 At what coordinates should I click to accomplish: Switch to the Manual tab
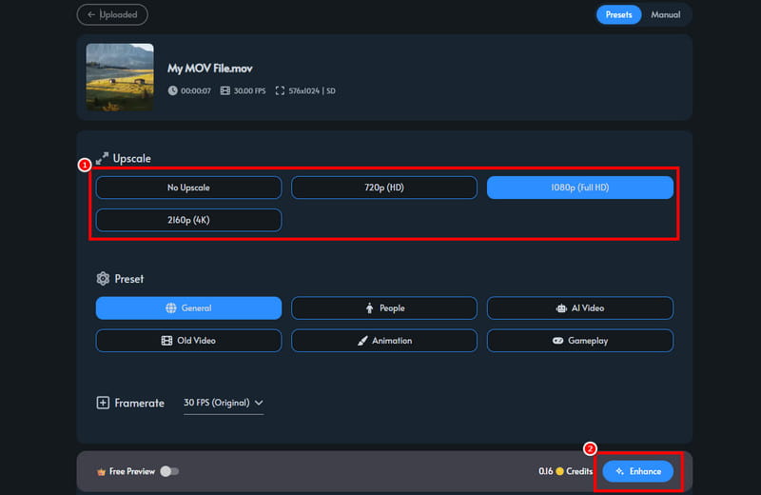point(665,14)
